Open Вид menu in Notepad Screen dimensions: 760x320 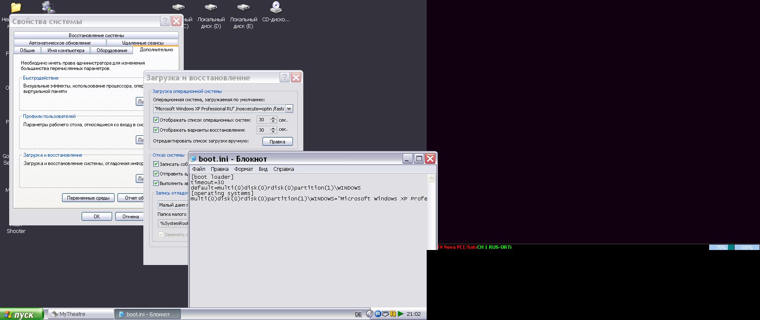[263, 169]
